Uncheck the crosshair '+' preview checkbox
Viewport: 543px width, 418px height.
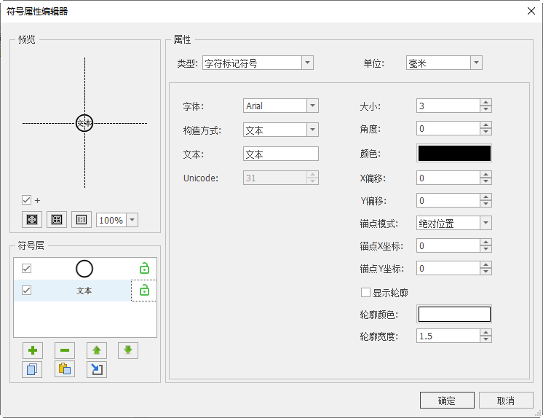(x=27, y=200)
